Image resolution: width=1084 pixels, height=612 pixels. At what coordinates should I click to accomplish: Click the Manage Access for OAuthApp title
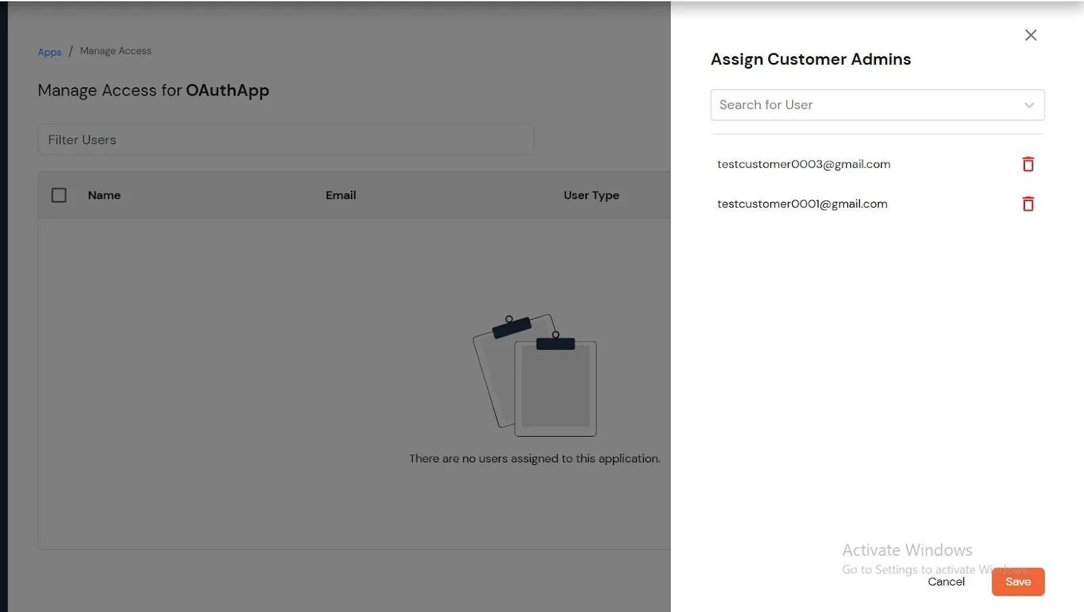153,90
